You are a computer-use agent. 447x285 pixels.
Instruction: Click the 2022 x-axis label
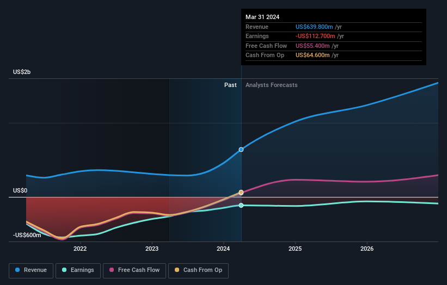[x=80, y=249]
